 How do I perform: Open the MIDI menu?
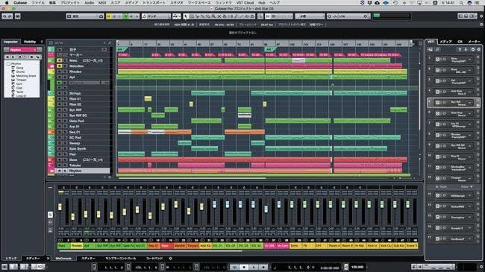(x=102, y=2)
